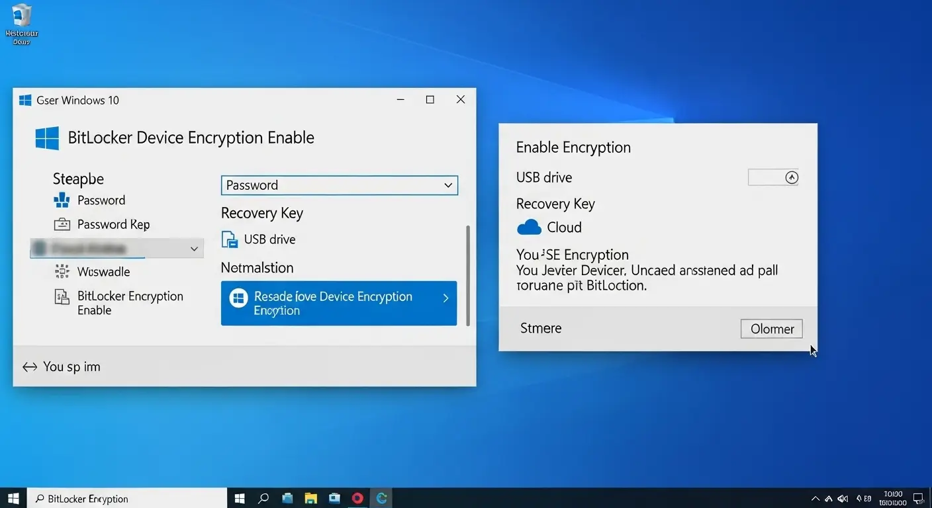Open the notification center icon

point(918,498)
